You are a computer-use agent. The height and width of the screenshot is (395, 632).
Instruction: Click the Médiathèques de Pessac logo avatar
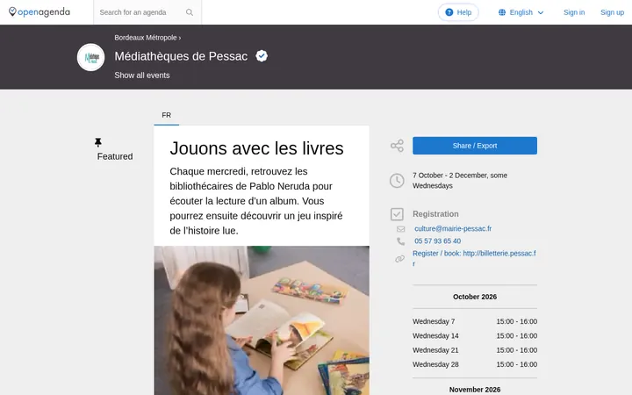coord(90,57)
